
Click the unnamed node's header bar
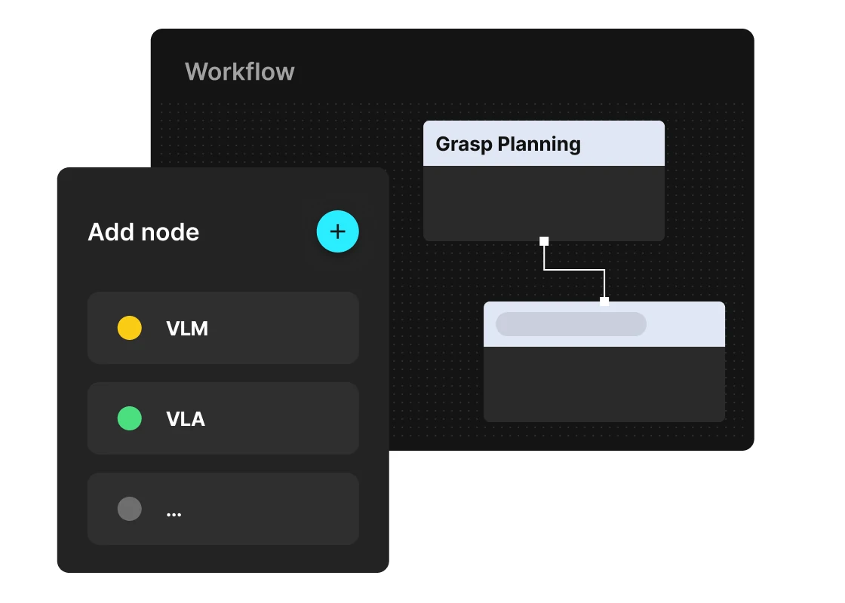pyautogui.click(x=687, y=324)
